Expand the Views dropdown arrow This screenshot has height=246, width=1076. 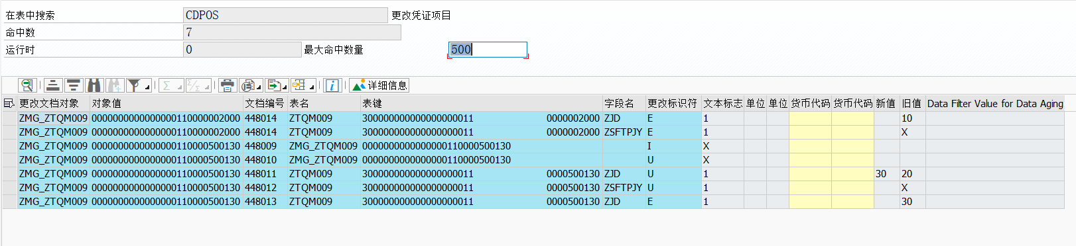[259, 87]
